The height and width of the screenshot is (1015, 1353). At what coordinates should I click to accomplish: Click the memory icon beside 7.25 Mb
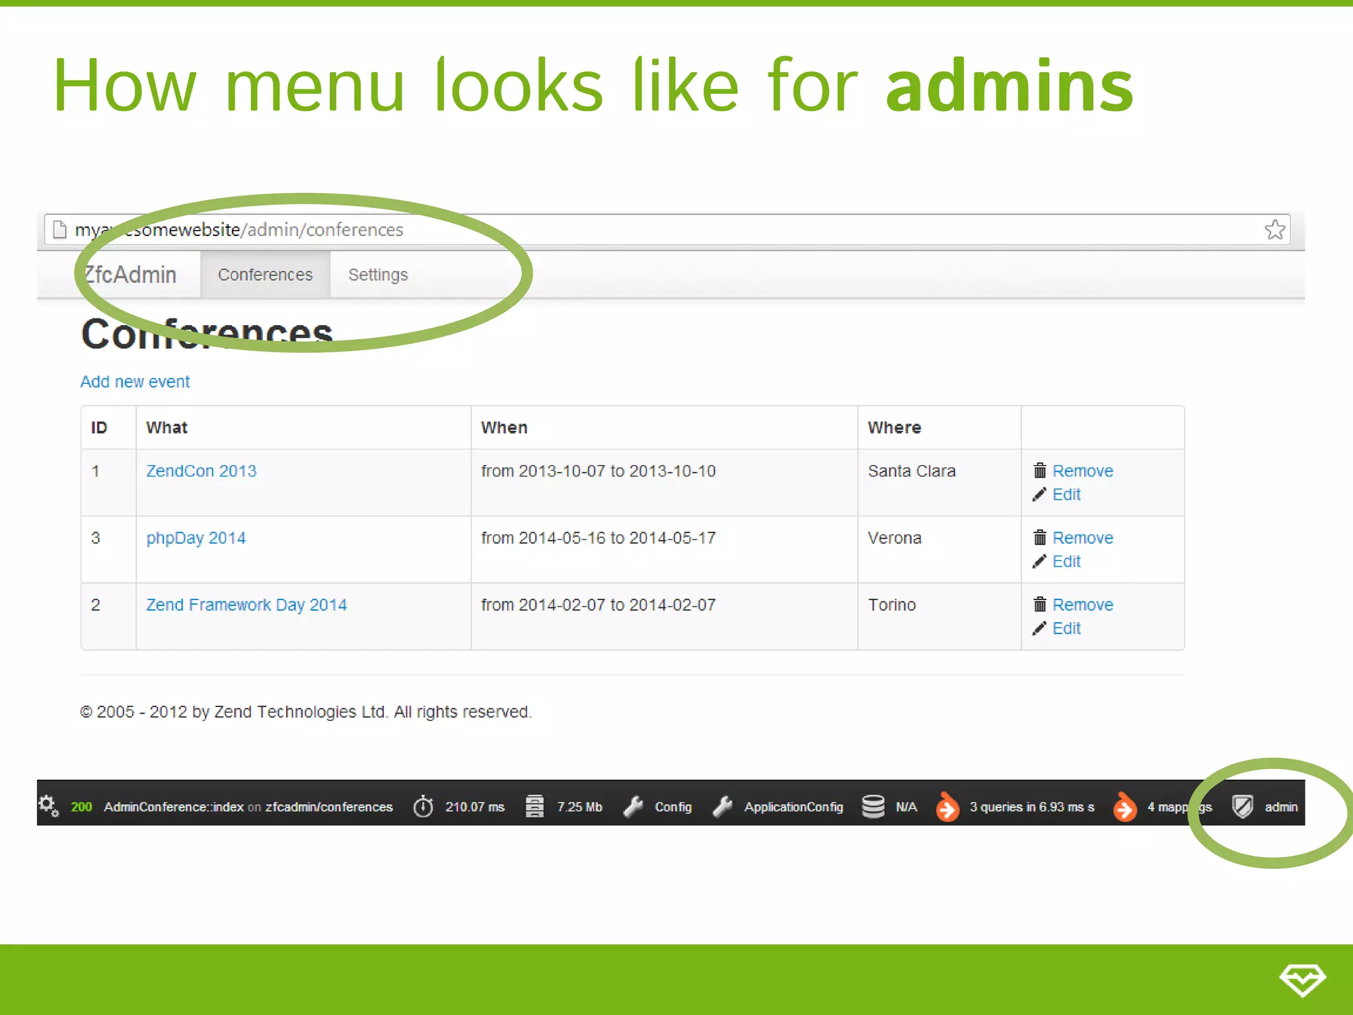click(534, 806)
